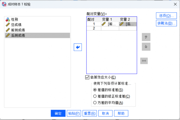This screenshot has height=120, width=180.
Task: Click the 帮助 button
Action: click(x=121, y=113)
